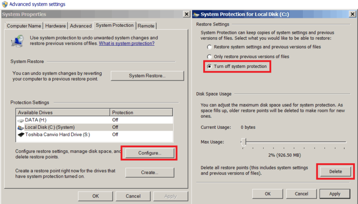Select the Toshiba Canvio Hard Drive (S:) row

click(x=94, y=135)
